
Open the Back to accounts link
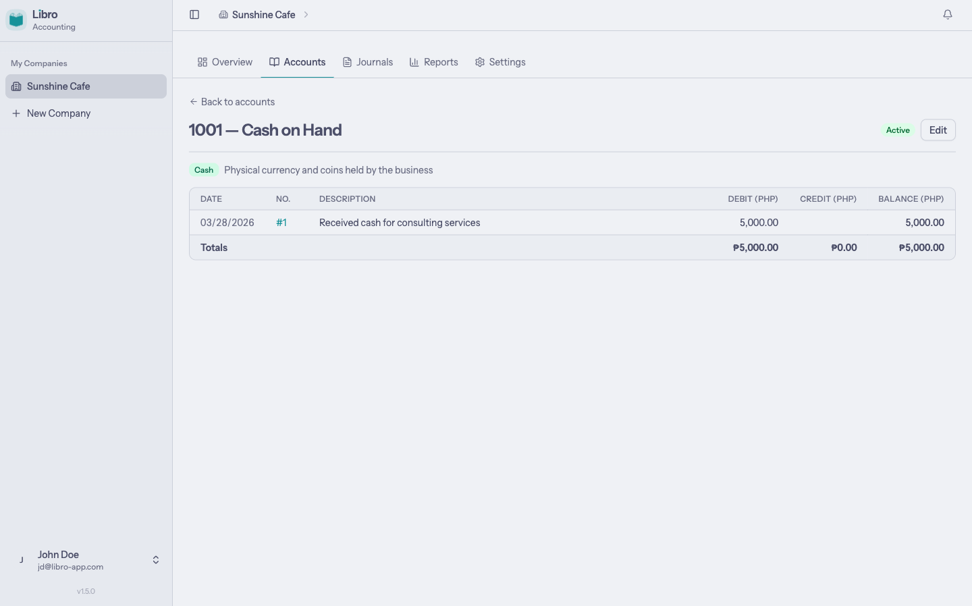coord(238,101)
